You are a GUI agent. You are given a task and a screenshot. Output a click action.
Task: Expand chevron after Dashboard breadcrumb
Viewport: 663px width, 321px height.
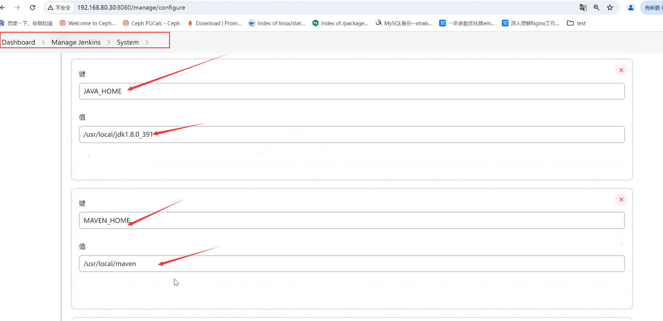pos(43,42)
